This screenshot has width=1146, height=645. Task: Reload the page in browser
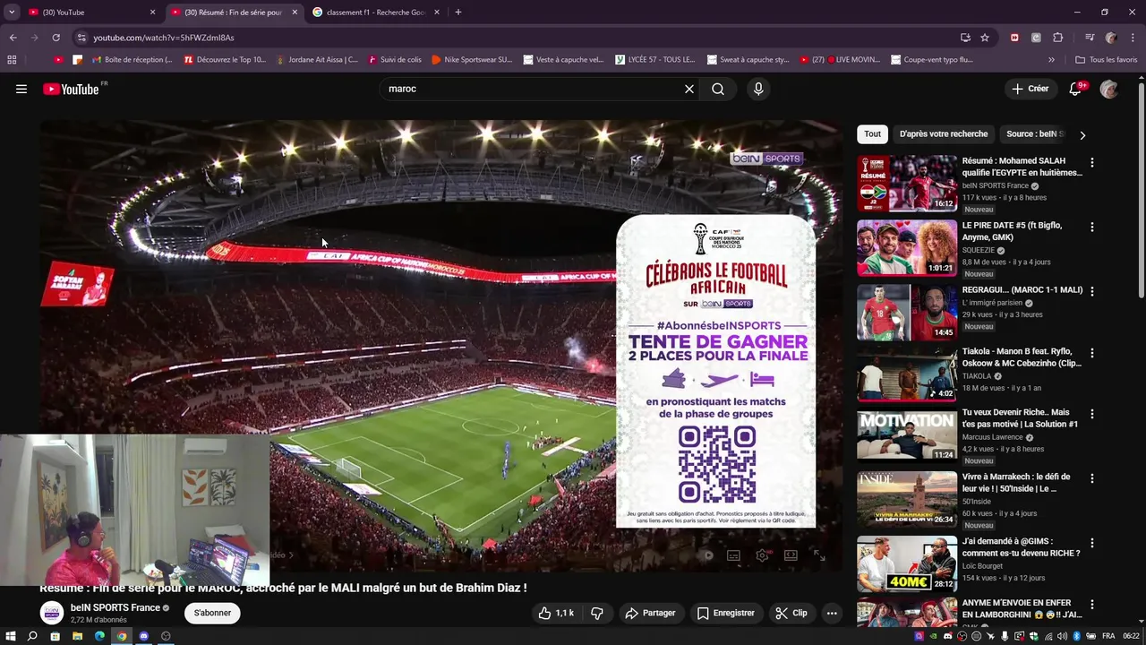(56, 38)
